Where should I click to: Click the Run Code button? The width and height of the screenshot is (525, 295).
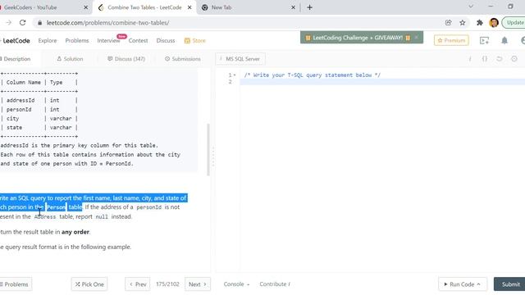click(x=462, y=284)
